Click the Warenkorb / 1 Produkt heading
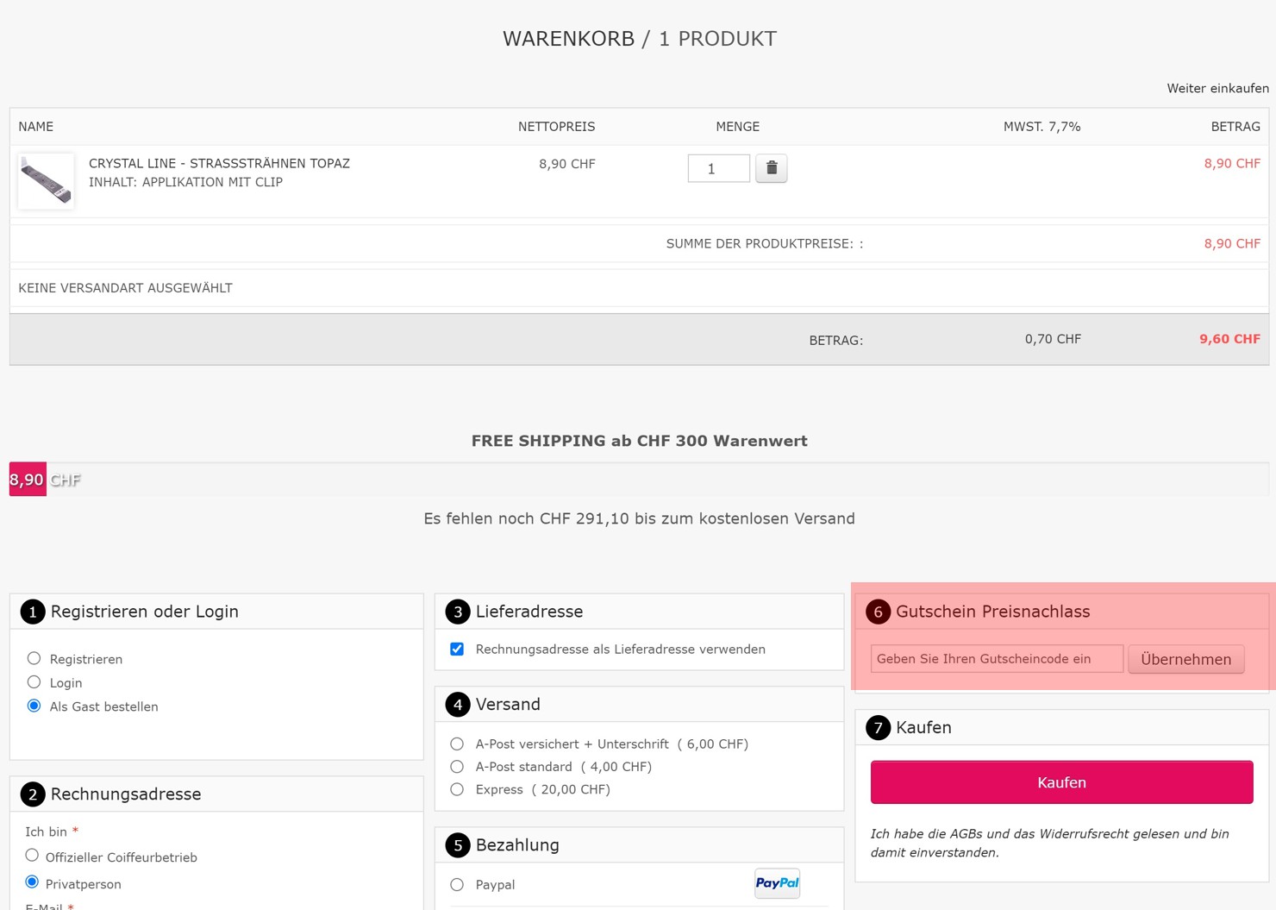The height and width of the screenshot is (910, 1276). tap(640, 39)
